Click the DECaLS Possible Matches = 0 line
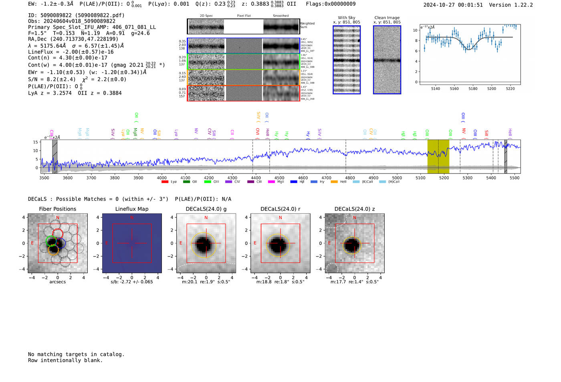Viewport: 561px width, 382px height. tap(98, 199)
